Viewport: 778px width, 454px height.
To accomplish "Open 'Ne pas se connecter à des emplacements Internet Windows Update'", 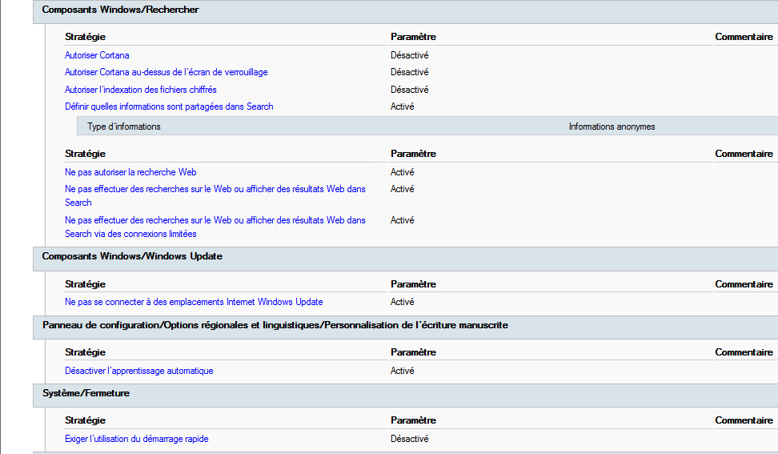I will tap(194, 302).
